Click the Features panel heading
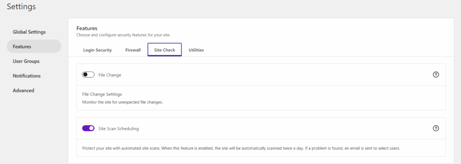Image resolution: width=461 pixels, height=164 pixels. (87, 28)
